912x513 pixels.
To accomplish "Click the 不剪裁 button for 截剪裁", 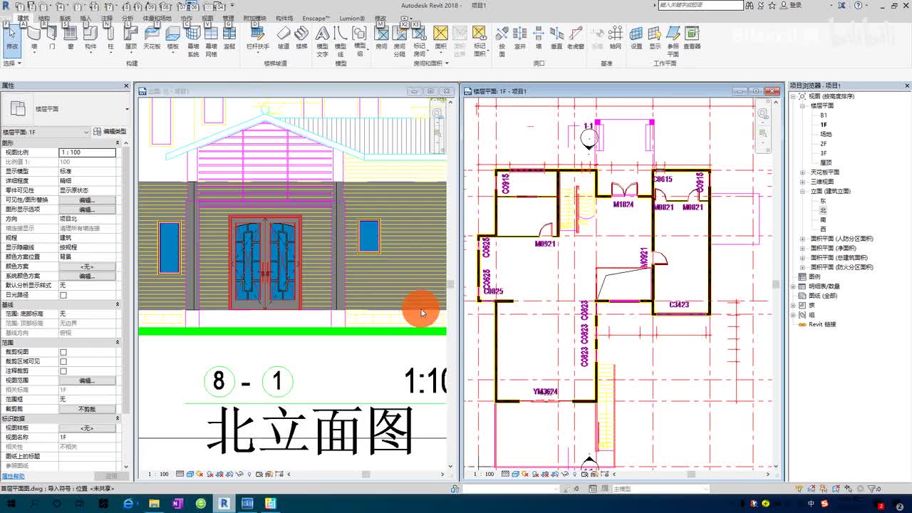I will 87,409.
